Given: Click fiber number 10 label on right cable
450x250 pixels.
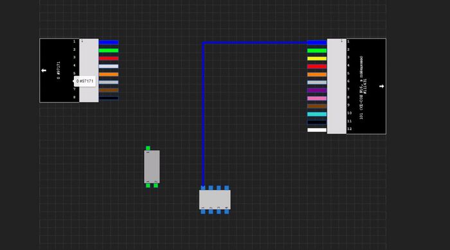Looking at the screenshot, I should pyautogui.click(x=349, y=113).
